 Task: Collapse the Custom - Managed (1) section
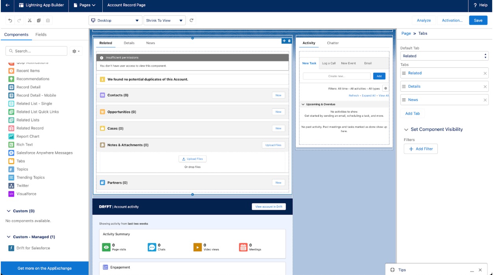[x=9, y=237]
